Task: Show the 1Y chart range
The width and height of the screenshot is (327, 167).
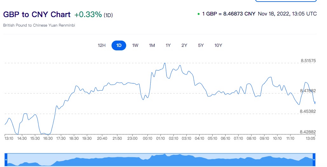Action: [x=168, y=45]
